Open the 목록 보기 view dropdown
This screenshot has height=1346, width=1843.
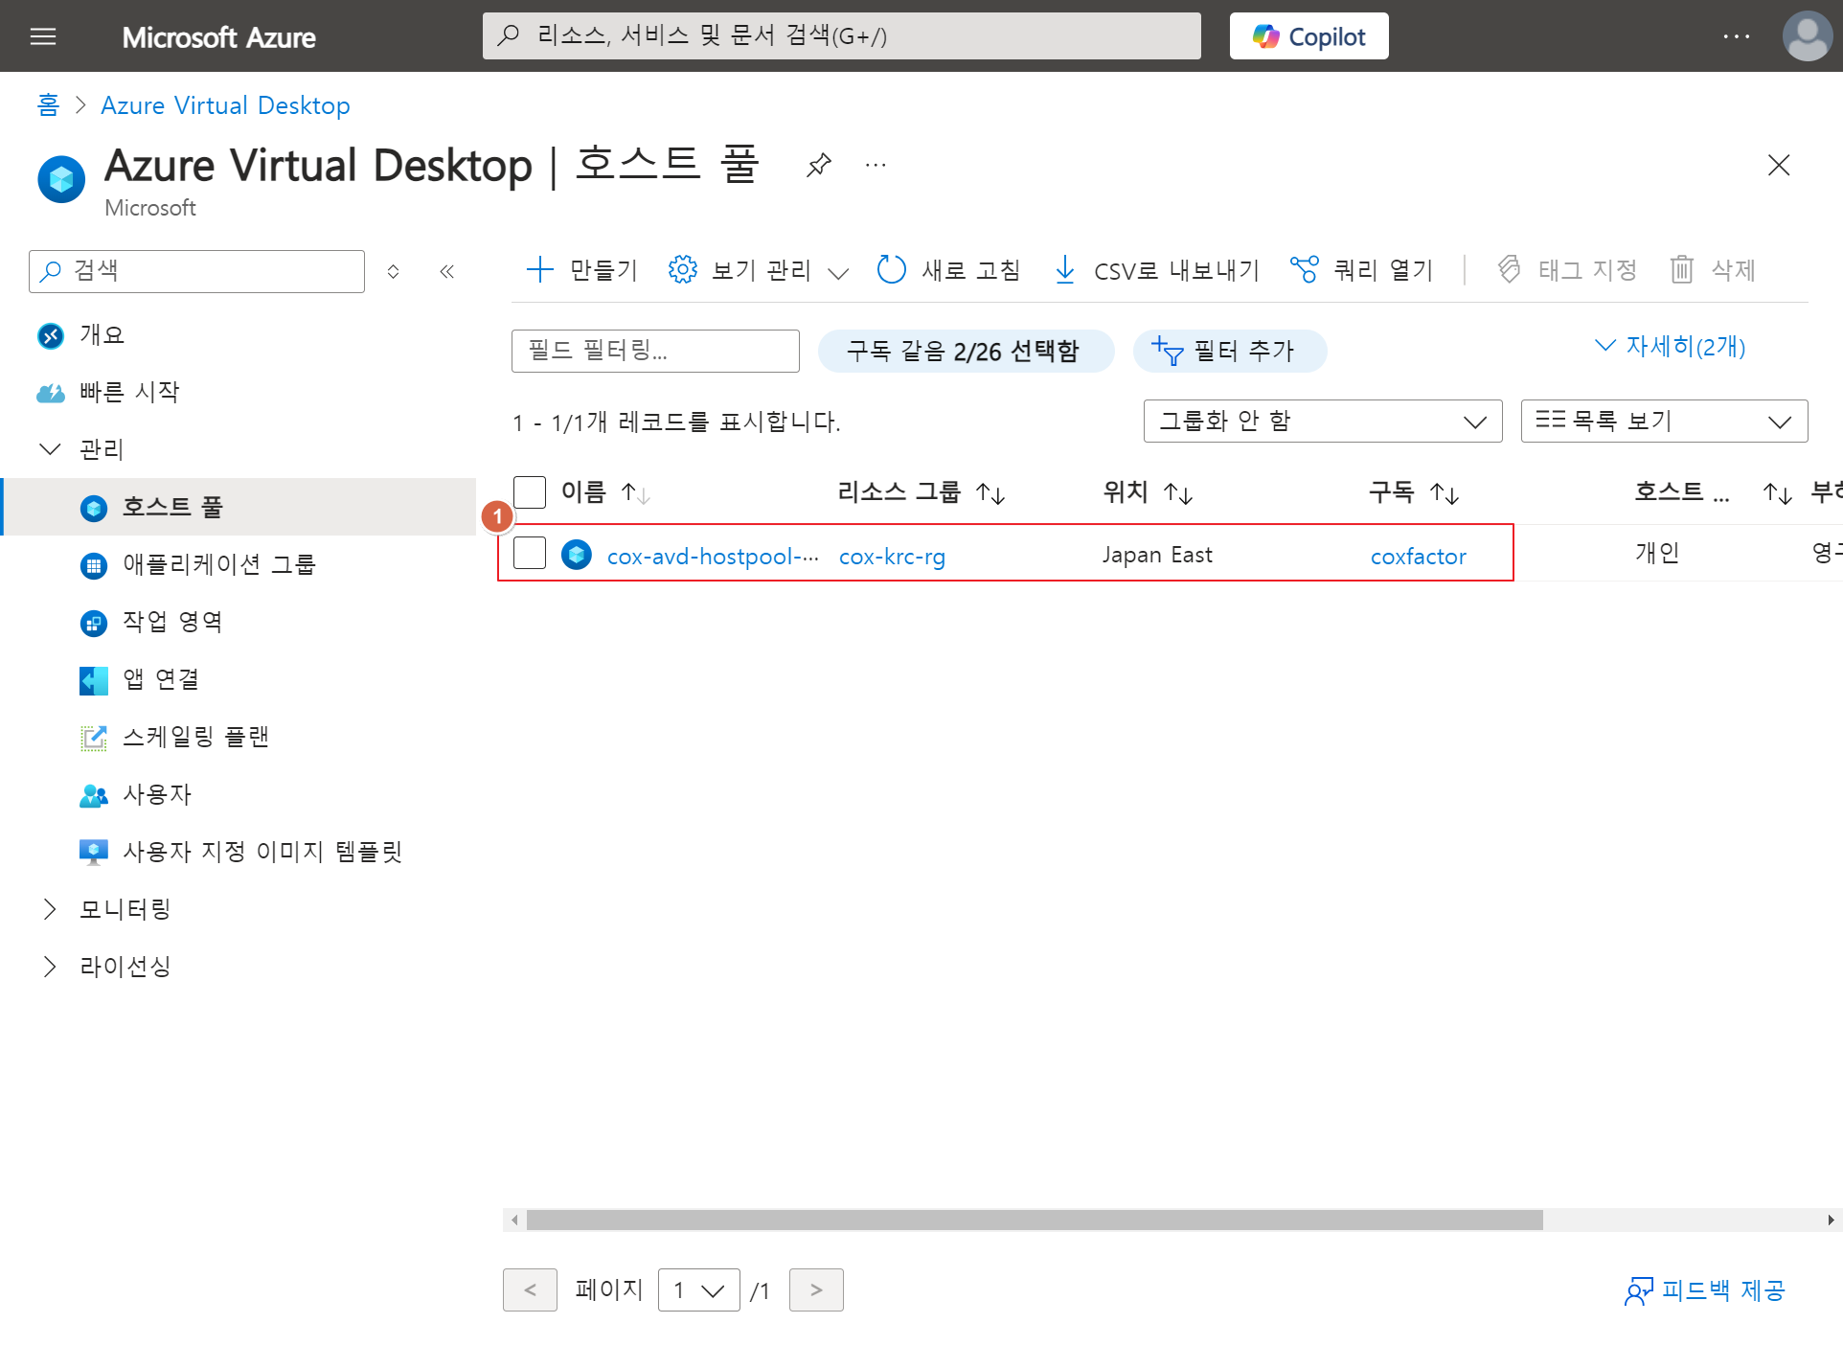(x=1663, y=422)
